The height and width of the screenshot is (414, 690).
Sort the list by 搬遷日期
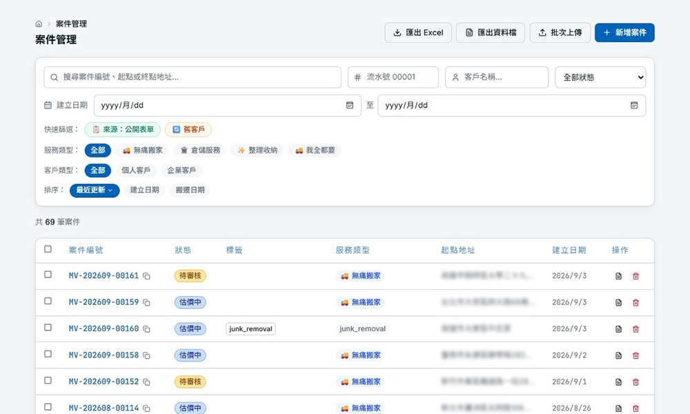click(x=190, y=190)
